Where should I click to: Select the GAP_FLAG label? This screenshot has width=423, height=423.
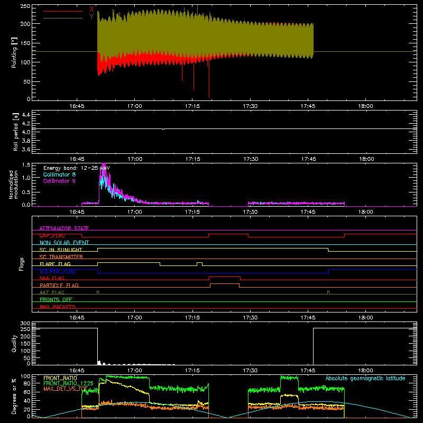(x=52, y=235)
